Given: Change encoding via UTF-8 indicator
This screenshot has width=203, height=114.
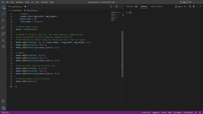Looking at the screenshot, I should point(164,112).
